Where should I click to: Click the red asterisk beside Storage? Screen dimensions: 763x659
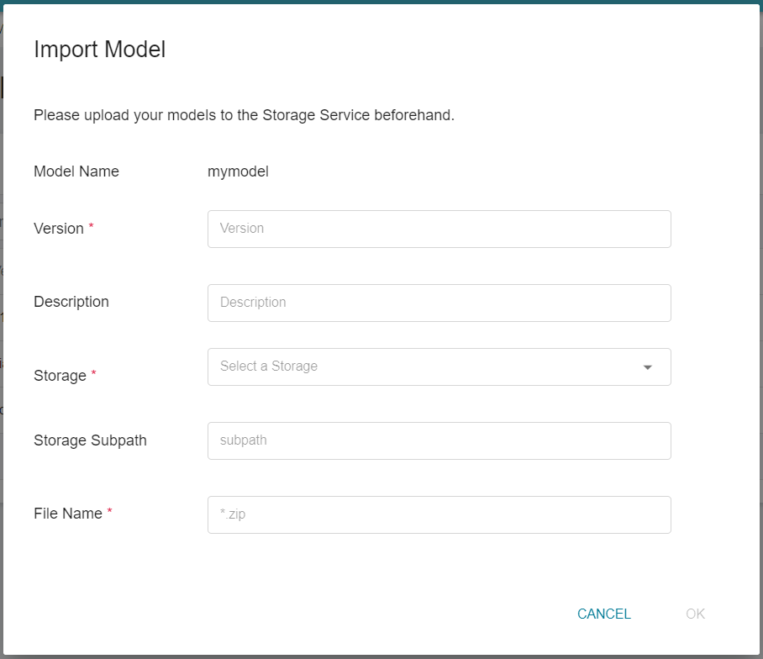pos(93,372)
